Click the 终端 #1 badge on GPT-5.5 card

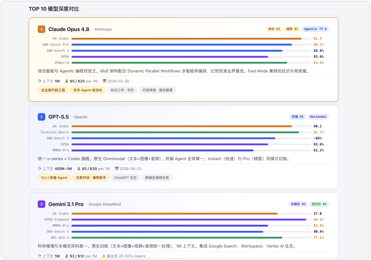pos(297,117)
